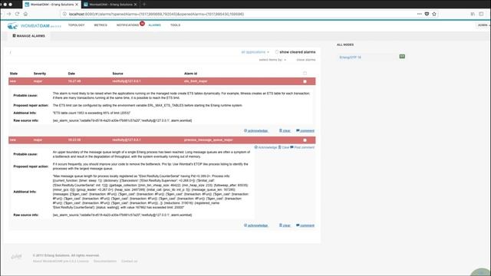Image resolution: width=491 pixels, height=276 pixels.
Task: Click the Source column header
Action: click(x=117, y=74)
